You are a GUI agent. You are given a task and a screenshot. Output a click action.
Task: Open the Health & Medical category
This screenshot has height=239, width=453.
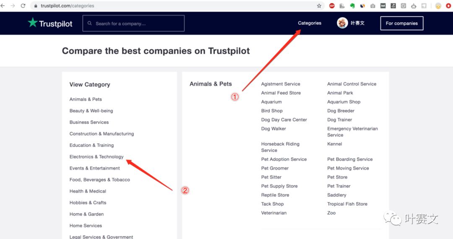(88, 191)
